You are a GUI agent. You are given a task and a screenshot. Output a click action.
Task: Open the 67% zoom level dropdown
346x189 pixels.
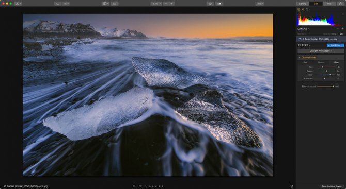tap(156, 4)
